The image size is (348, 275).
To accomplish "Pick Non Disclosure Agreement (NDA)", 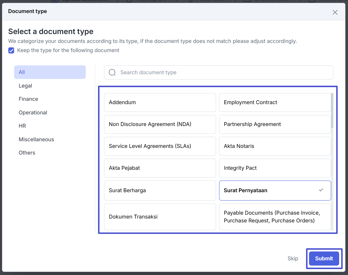I will [x=160, y=124].
